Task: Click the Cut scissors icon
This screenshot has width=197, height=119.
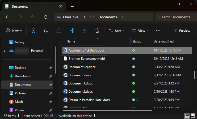Action: coord(33,31)
